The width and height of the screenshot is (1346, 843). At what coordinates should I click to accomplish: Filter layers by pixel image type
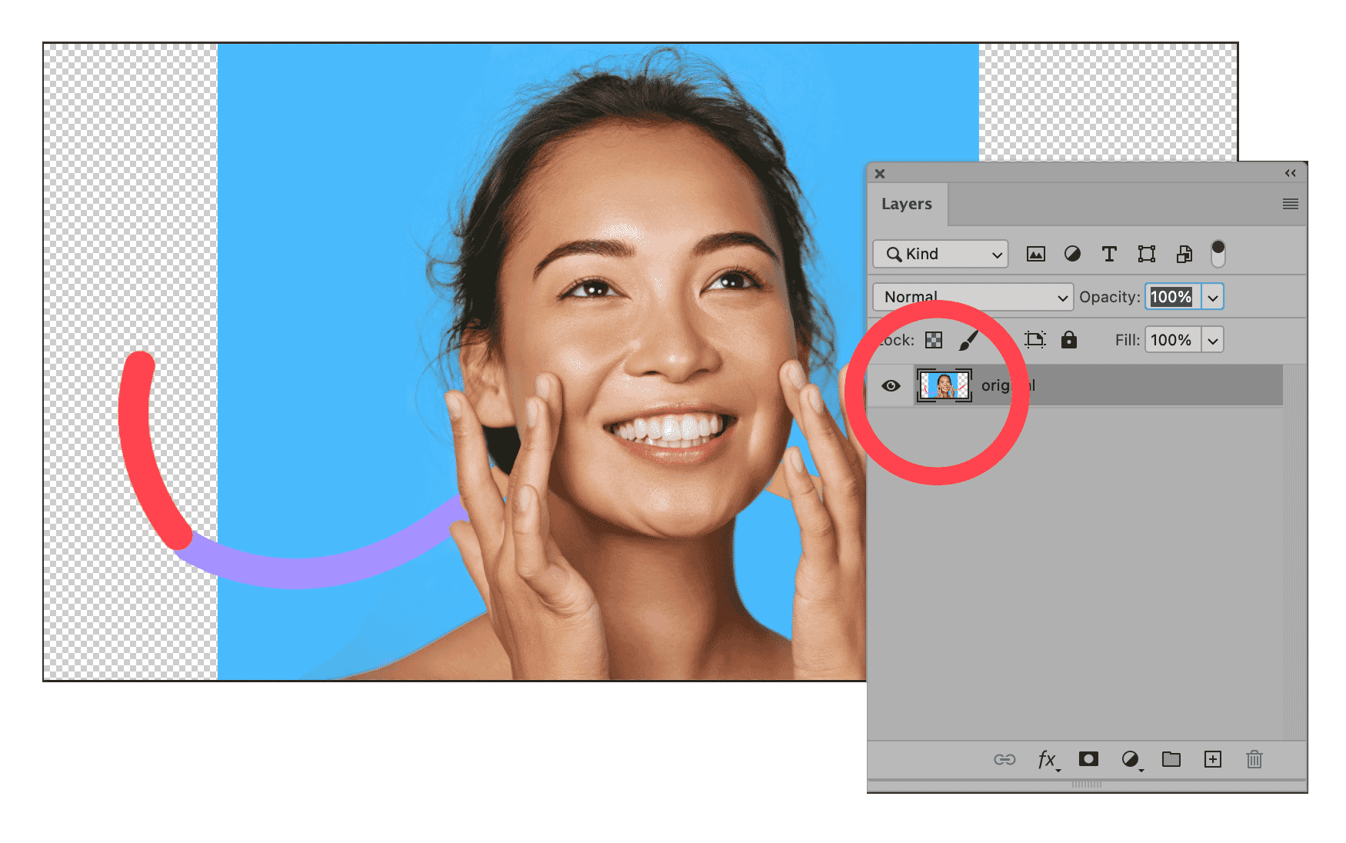tap(1035, 254)
